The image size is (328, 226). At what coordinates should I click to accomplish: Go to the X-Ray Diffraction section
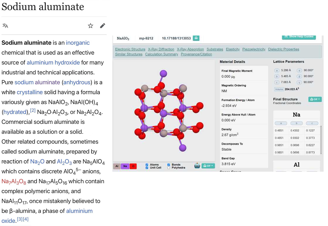(161, 49)
